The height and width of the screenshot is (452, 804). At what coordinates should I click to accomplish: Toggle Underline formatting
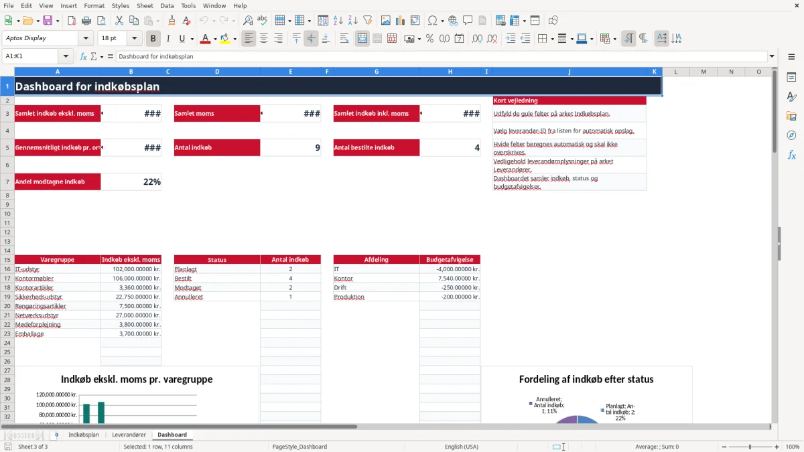(x=182, y=39)
